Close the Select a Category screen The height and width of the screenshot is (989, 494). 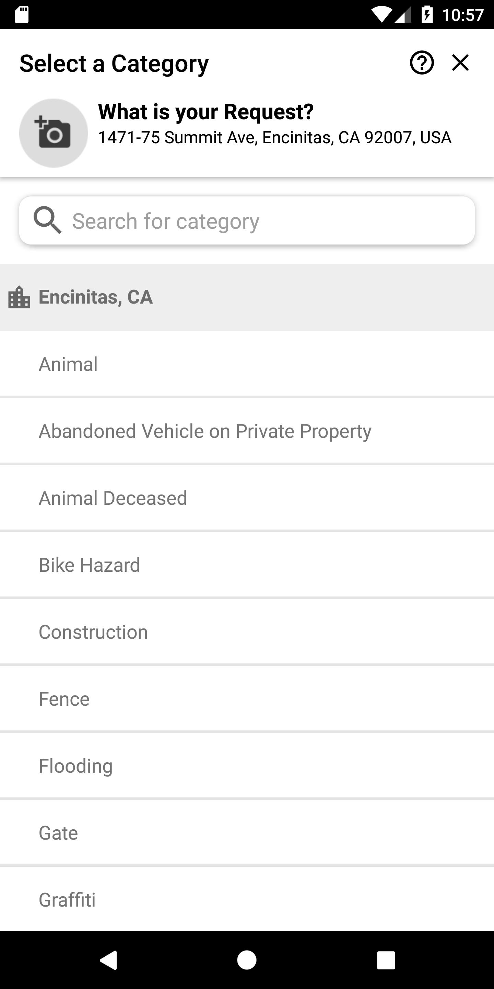tap(460, 62)
